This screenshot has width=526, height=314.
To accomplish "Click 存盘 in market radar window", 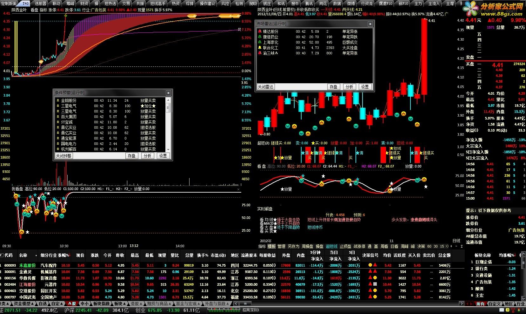I will tap(333, 87).
